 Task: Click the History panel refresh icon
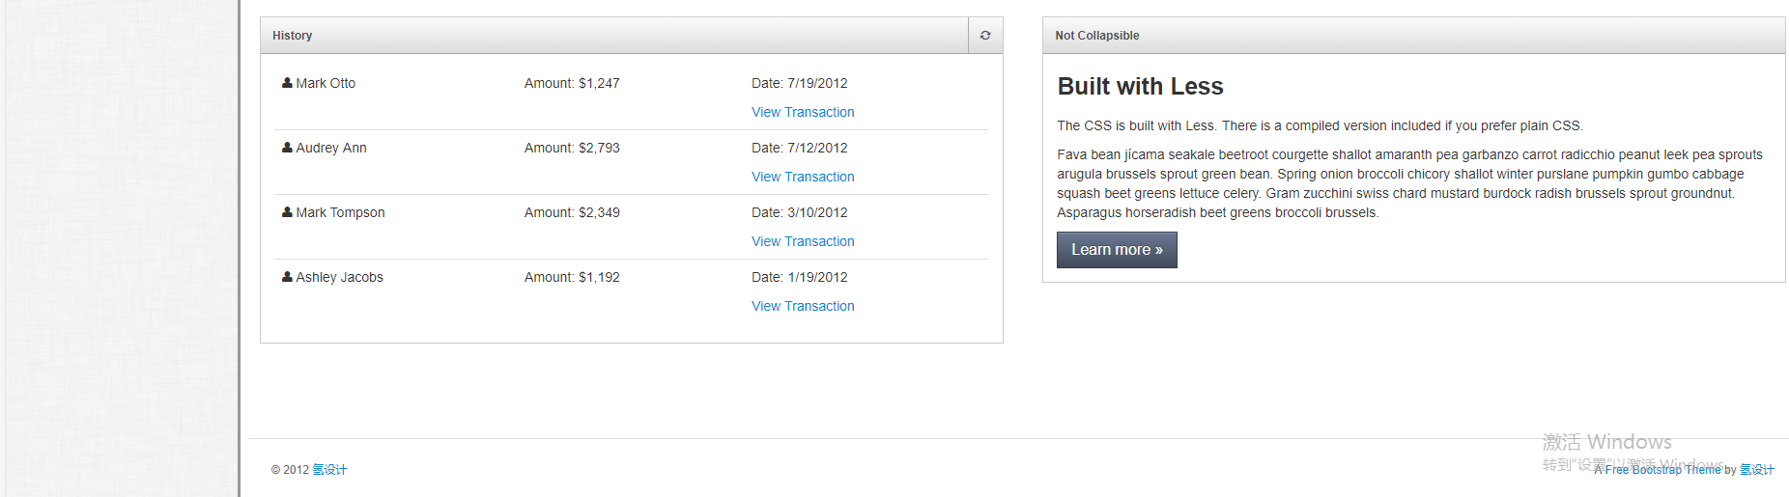(985, 36)
